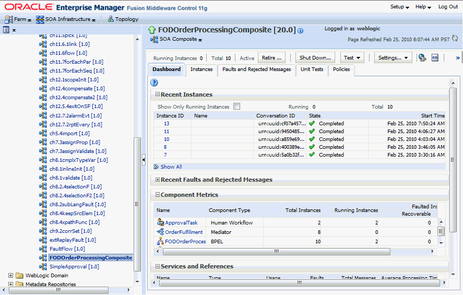Click the refresh page icon

pyautogui.click(x=455, y=39)
